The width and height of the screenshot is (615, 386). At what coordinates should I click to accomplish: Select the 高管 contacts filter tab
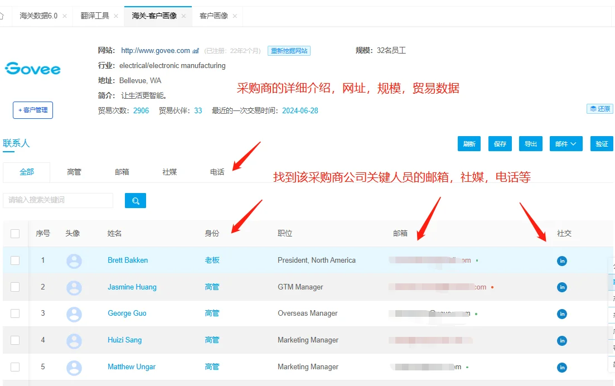point(74,172)
